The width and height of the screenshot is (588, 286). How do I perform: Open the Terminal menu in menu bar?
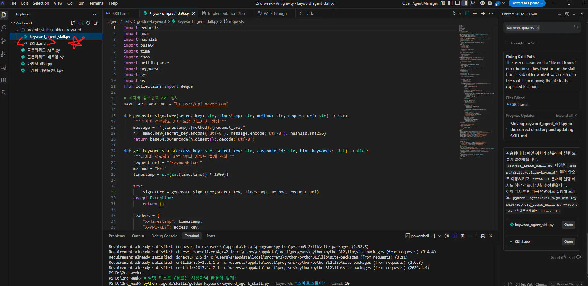(x=97, y=3)
